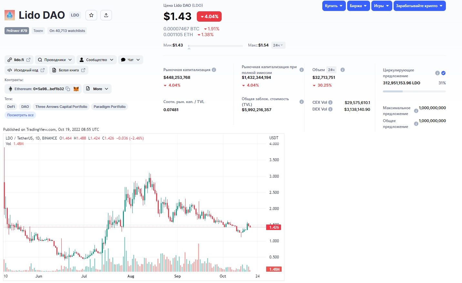Click the 312,951,153.96 LDO supply value
This screenshot has width=462, height=283.
coord(402,83)
